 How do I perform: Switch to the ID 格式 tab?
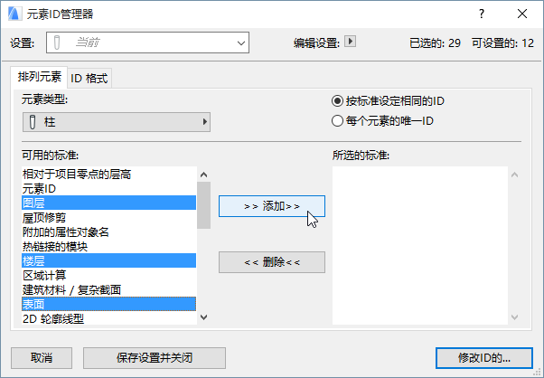point(89,78)
